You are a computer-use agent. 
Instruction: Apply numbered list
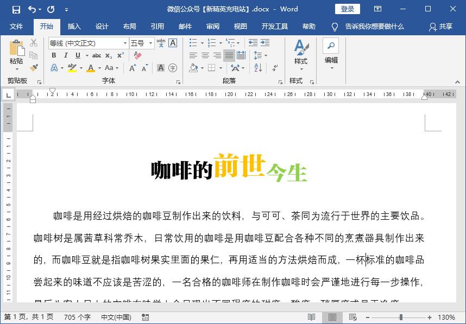tap(212, 43)
